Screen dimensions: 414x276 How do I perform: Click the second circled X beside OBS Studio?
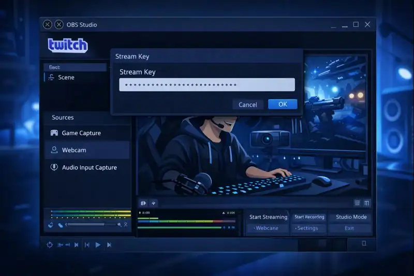point(59,24)
